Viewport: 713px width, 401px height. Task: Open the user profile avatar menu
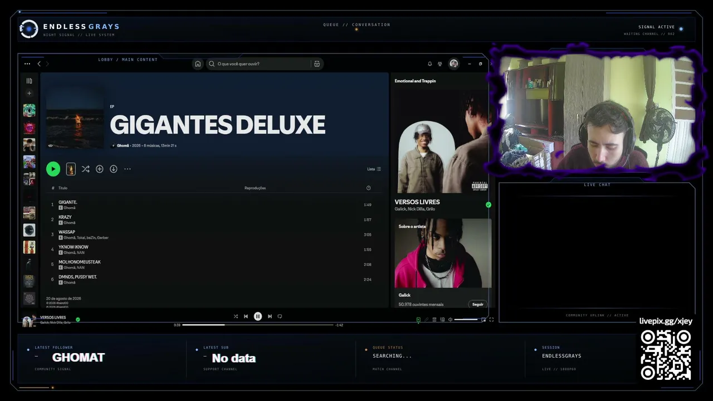tap(453, 64)
